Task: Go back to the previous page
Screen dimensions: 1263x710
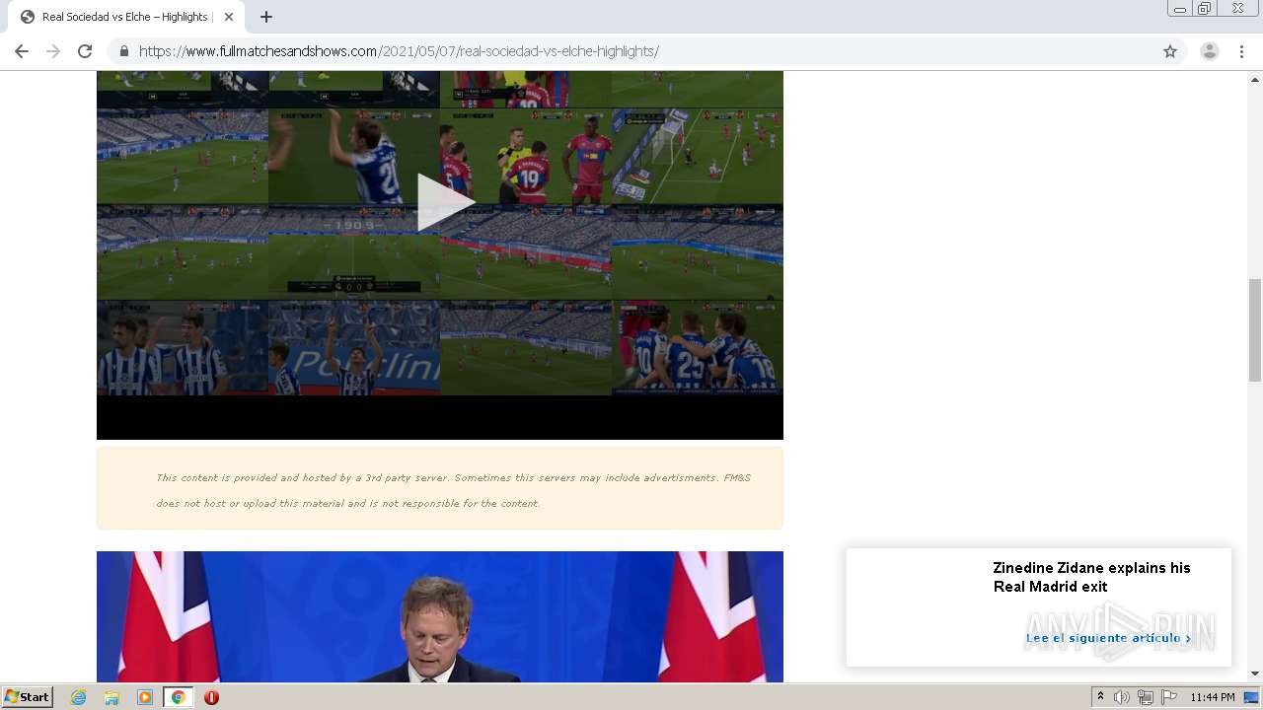Action: click(22, 51)
